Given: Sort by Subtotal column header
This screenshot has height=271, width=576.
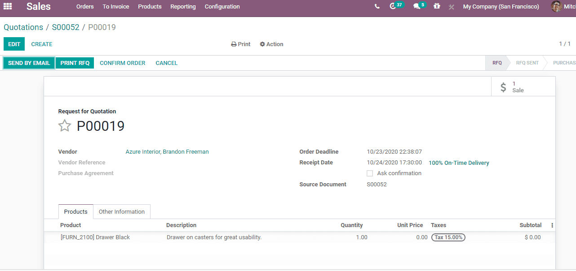Looking at the screenshot, I should point(531,225).
